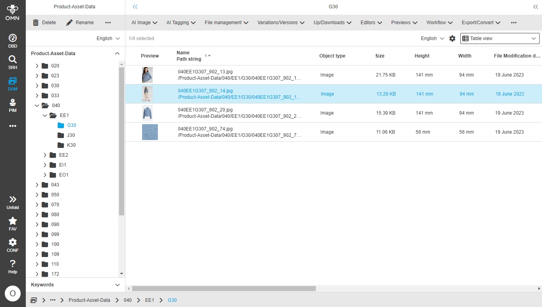Select the J30 folder
Viewport: 542px width, 307px height.
point(71,135)
